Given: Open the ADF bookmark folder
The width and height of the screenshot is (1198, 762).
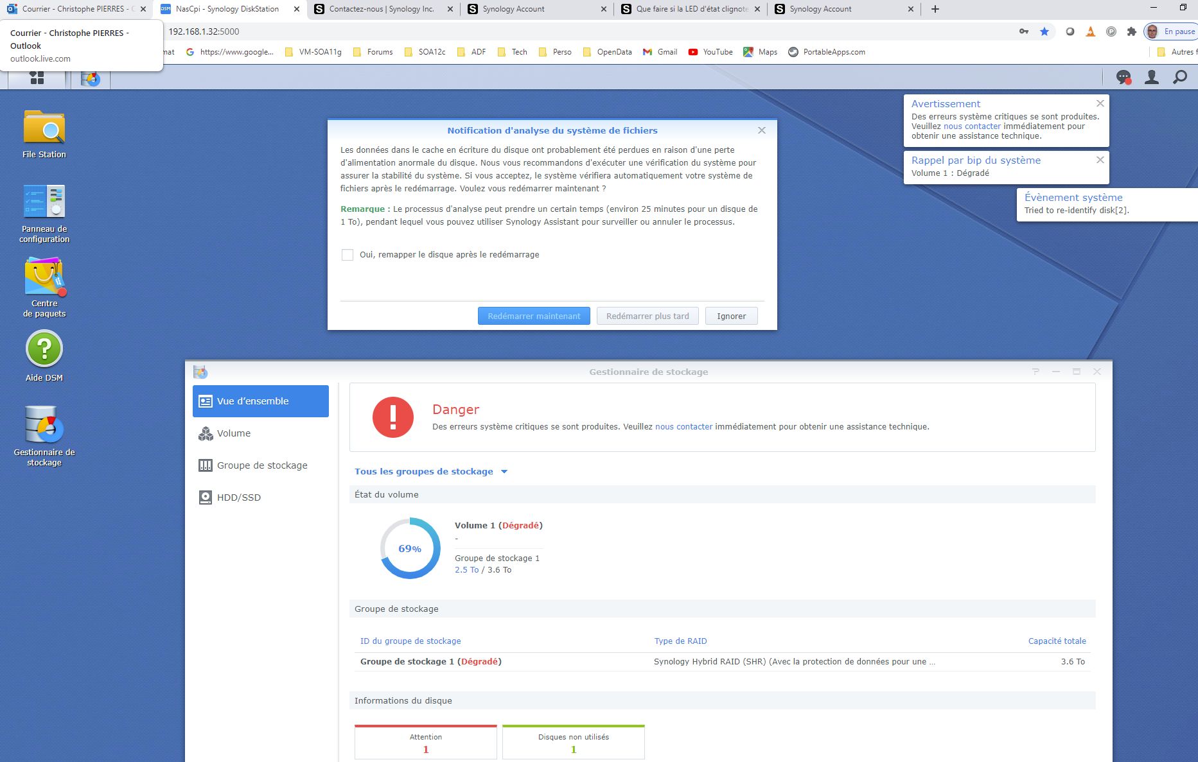Looking at the screenshot, I should (471, 52).
